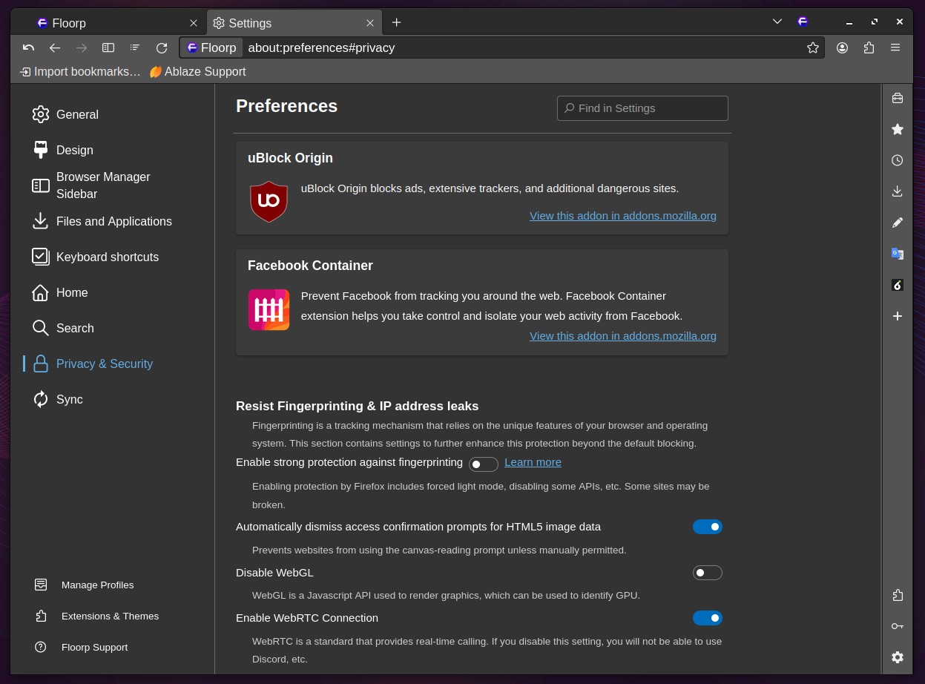Open the History clock panel in the sidebar
The width and height of the screenshot is (925, 684).
[897, 160]
